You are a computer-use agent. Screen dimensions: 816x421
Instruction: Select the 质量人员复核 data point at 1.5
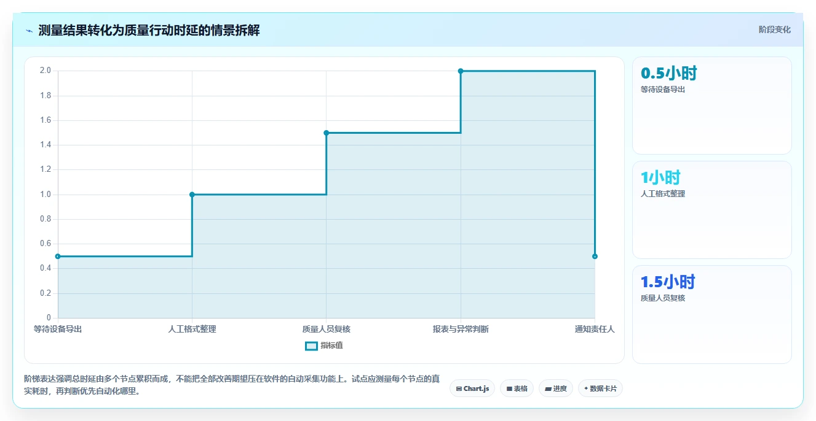coord(327,133)
